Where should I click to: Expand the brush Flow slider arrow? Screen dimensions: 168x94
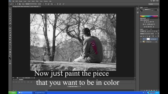tap(57, 4)
